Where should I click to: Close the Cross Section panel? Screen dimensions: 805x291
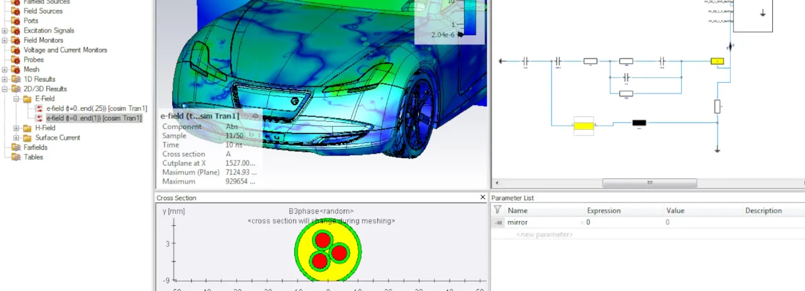(482, 198)
